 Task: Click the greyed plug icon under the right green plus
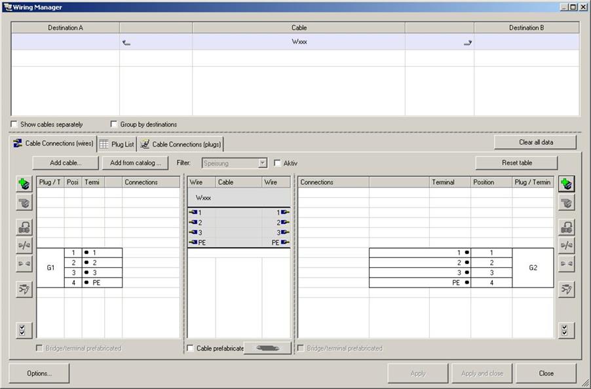tap(567, 203)
